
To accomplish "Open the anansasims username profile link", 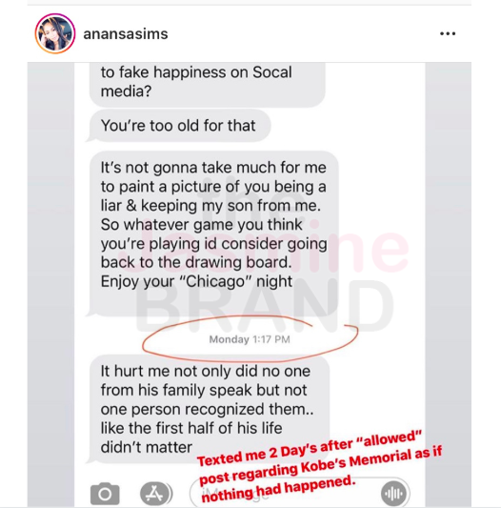I will point(126,34).
